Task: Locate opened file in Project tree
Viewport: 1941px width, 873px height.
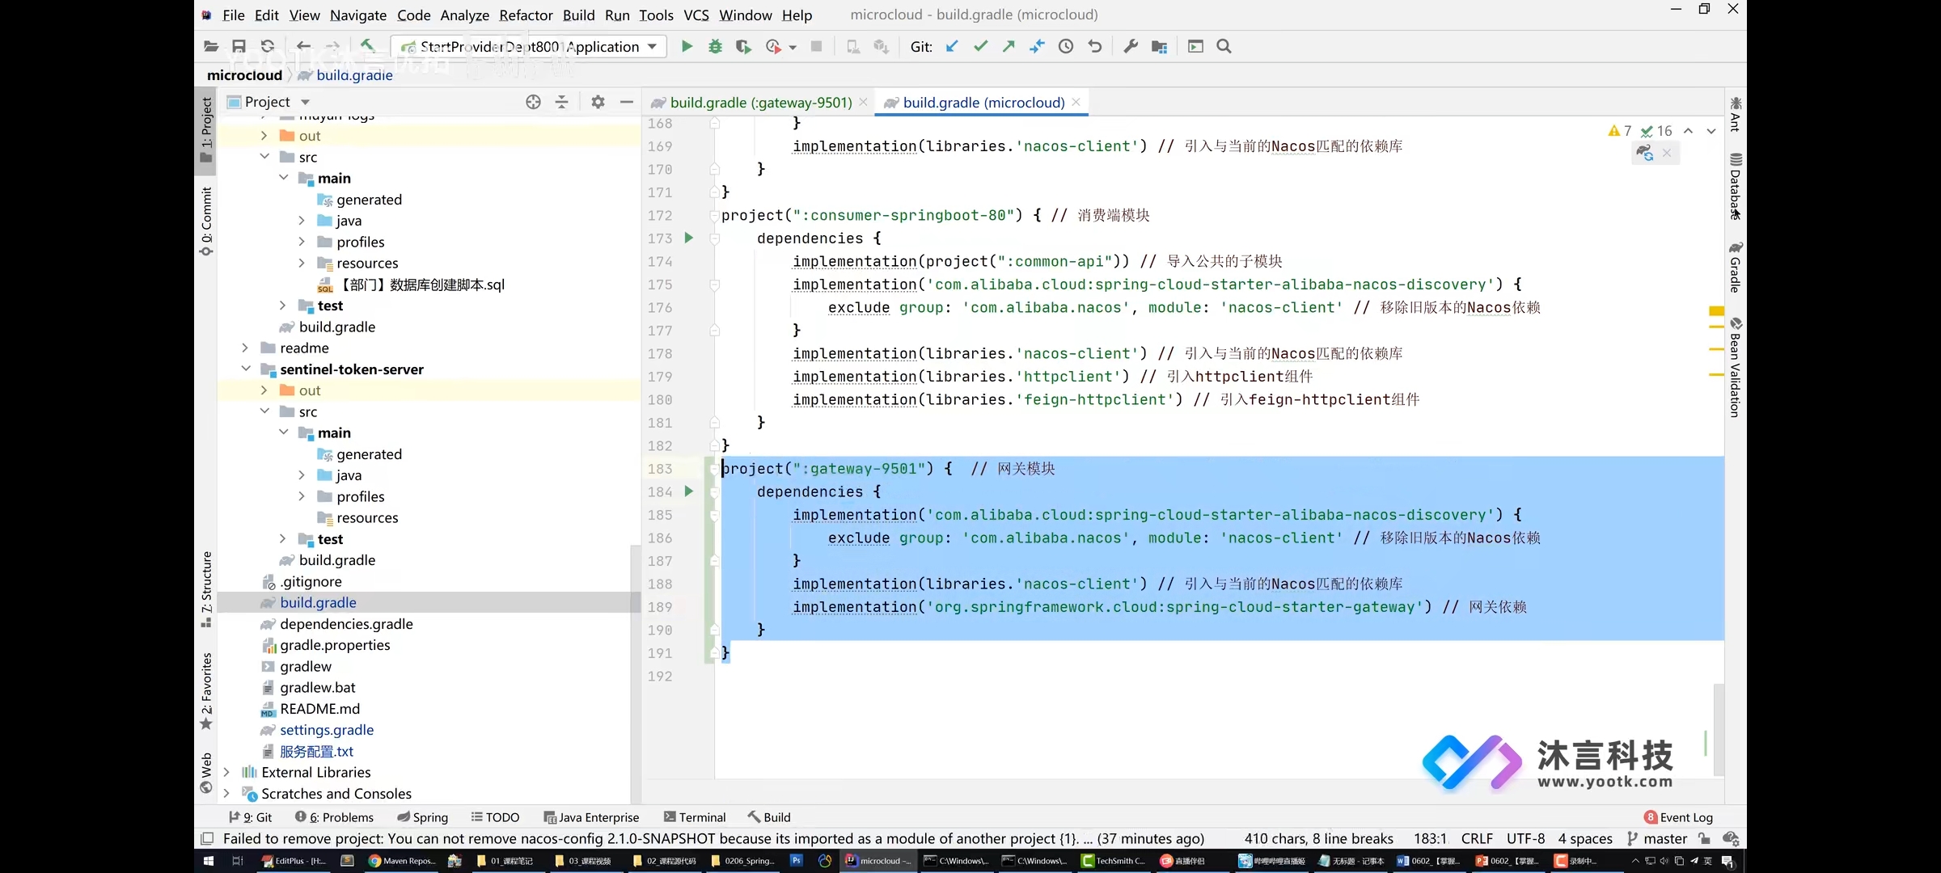Action: pyautogui.click(x=533, y=102)
